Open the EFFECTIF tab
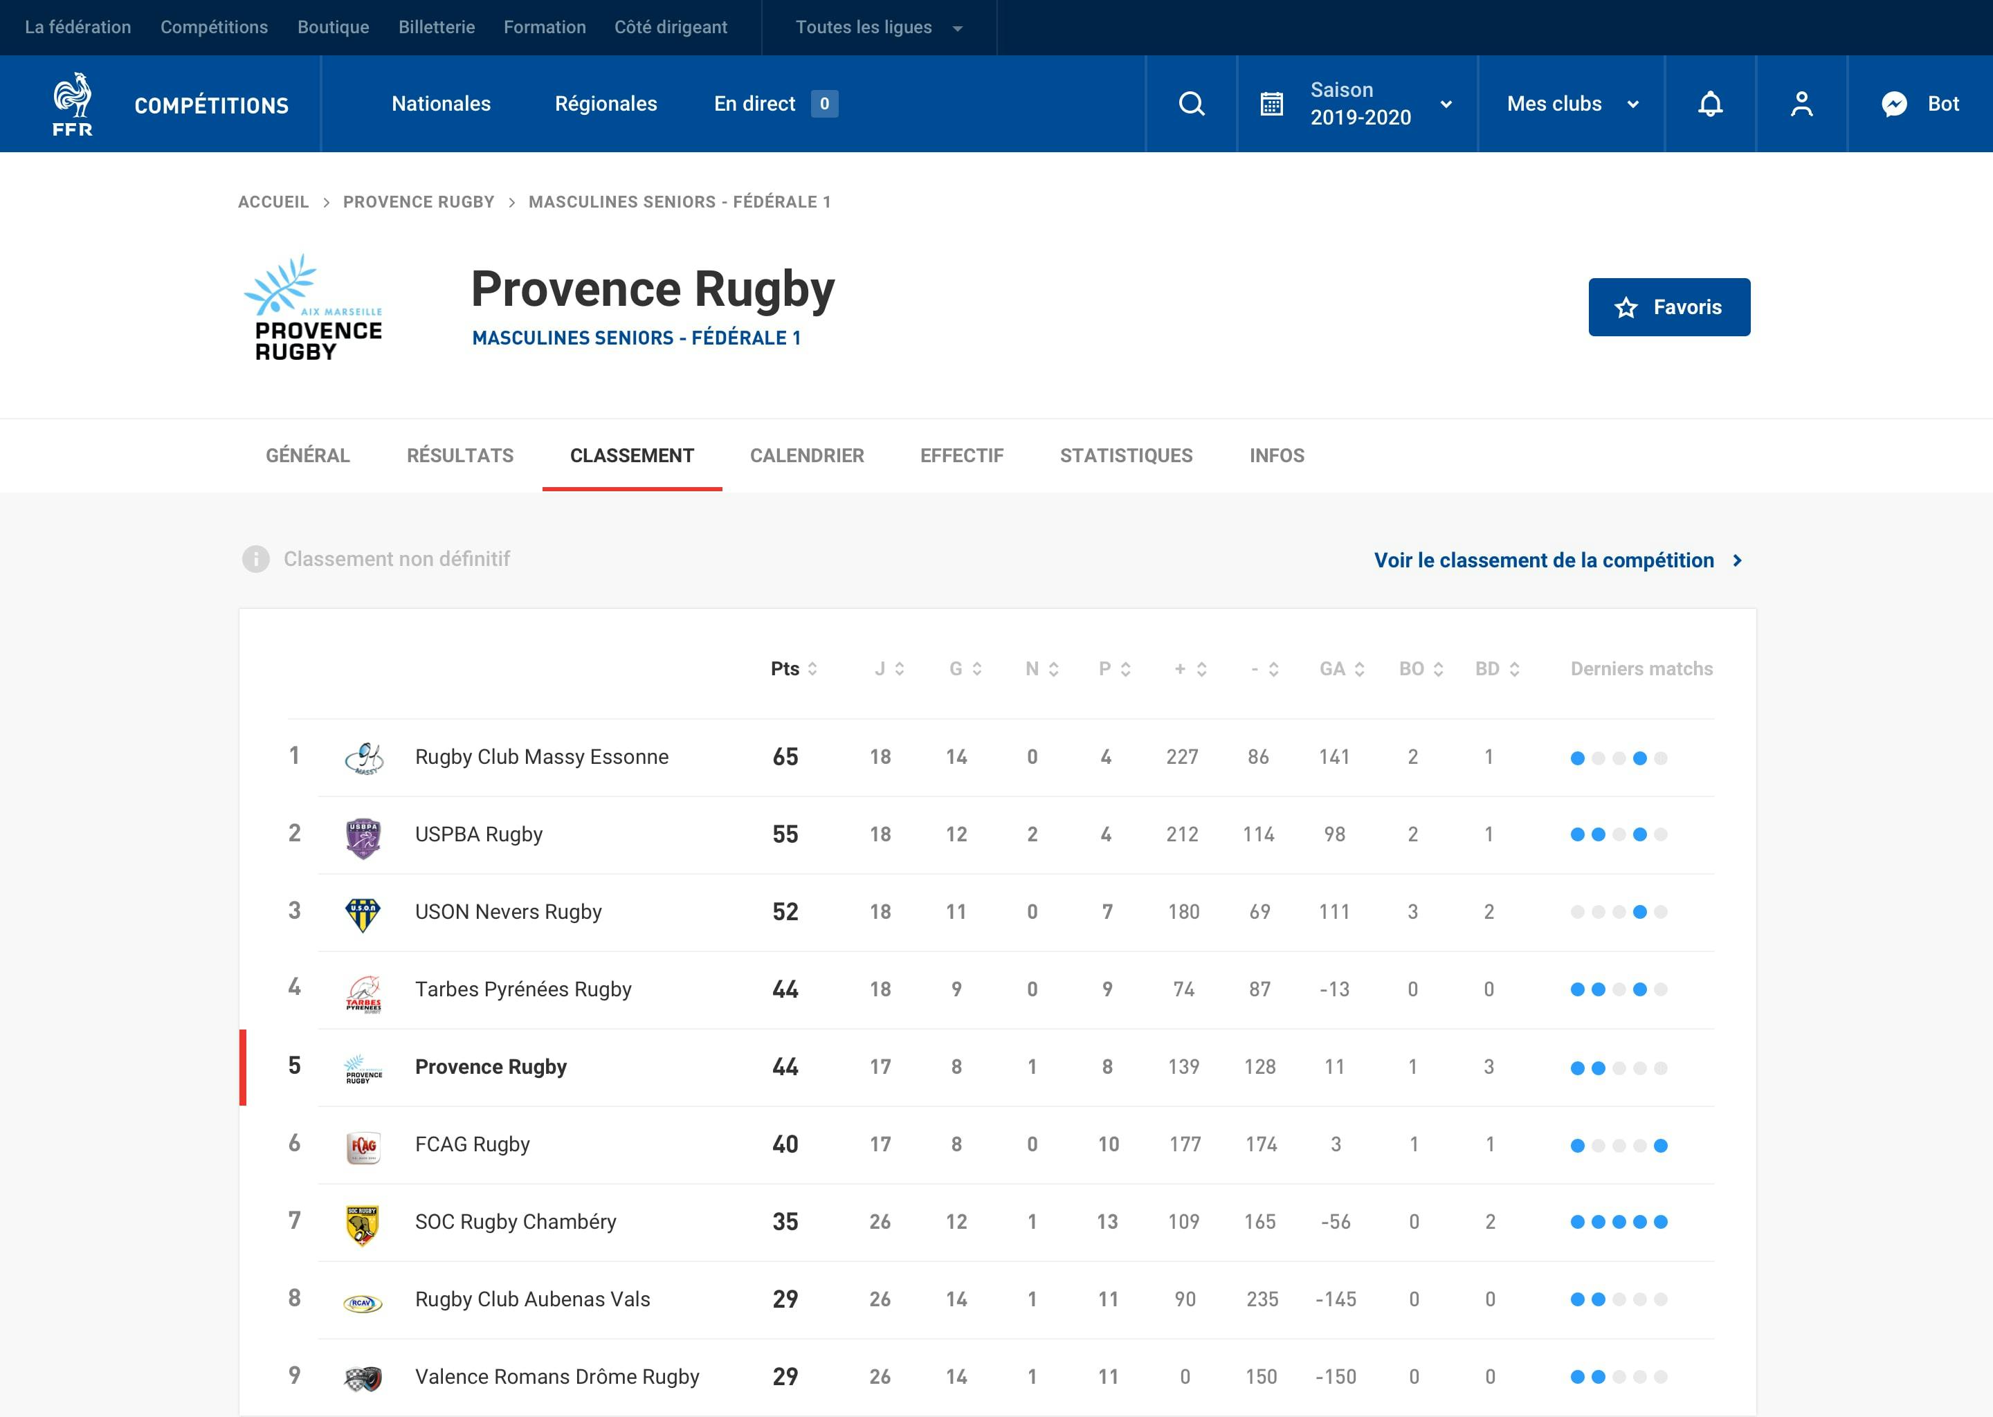The height and width of the screenshot is (1417, 1993). click(x=962, y=455)
